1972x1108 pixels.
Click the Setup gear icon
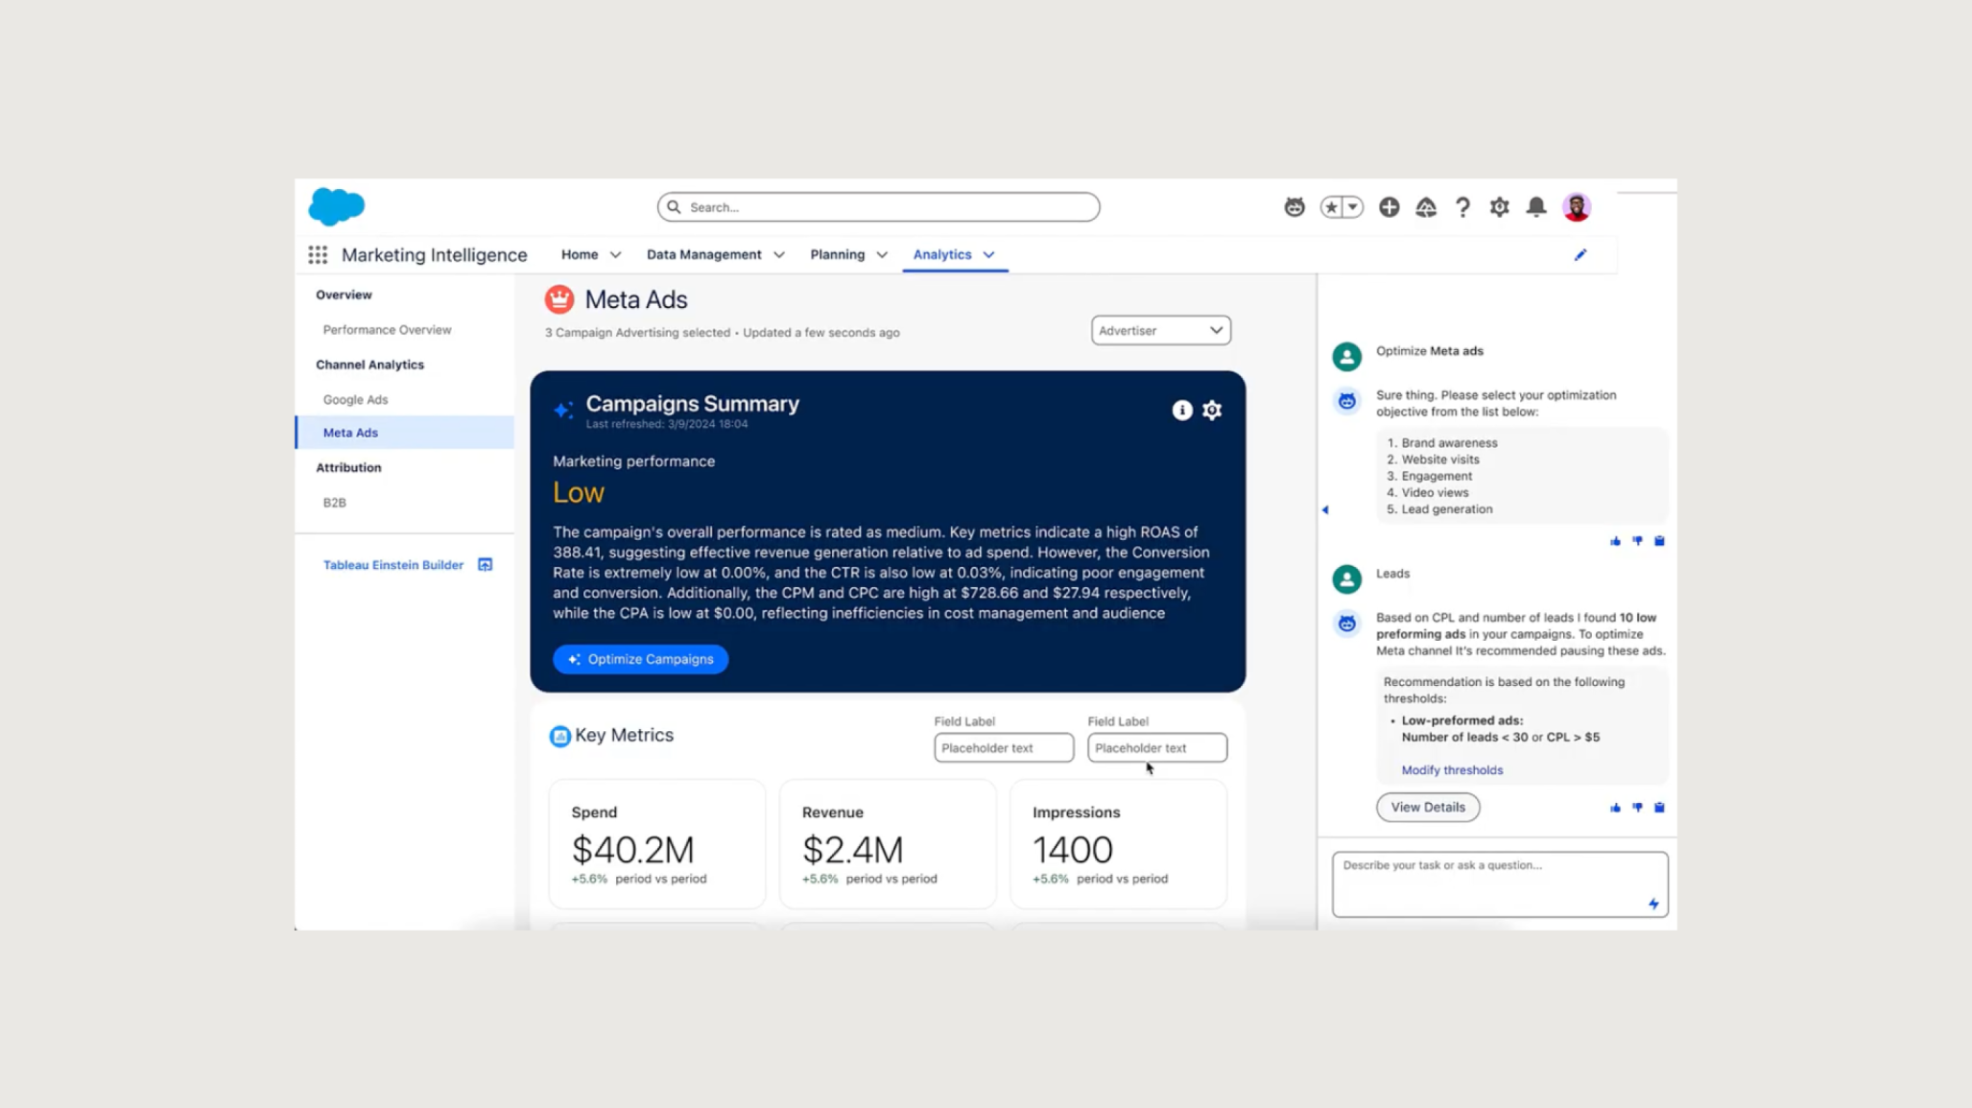click(x=1499, y=206)
